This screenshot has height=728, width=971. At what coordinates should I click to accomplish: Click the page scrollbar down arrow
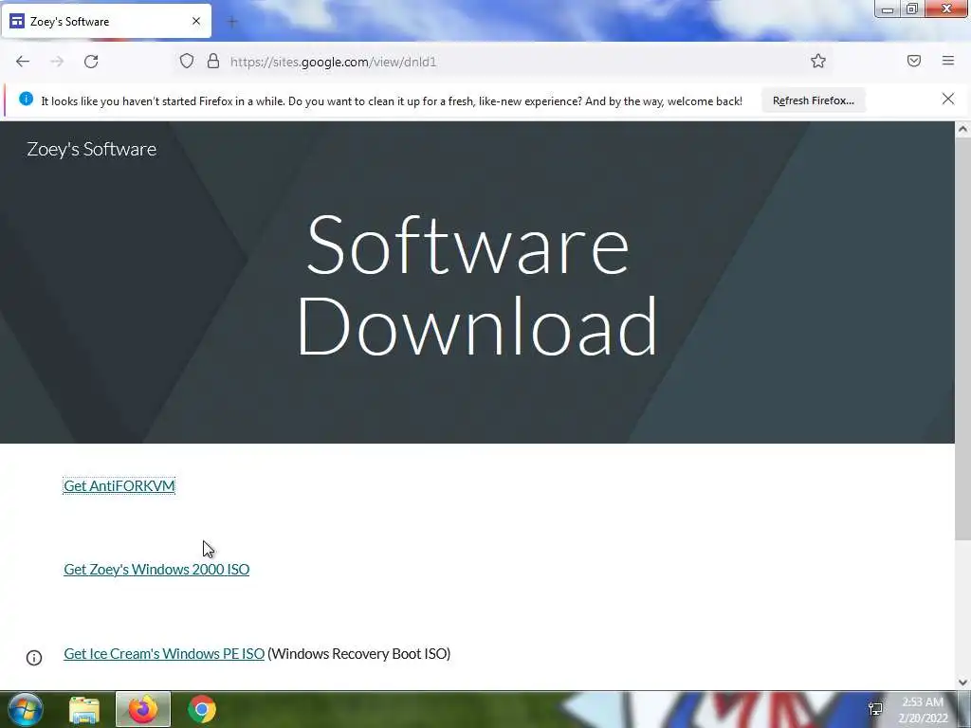[962, 682]
